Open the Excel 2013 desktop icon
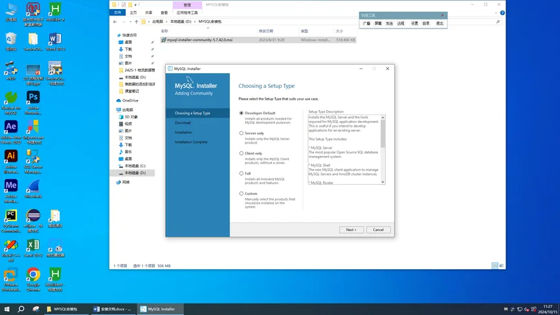Viewport: 560px width, 315px height. (33, 248)
